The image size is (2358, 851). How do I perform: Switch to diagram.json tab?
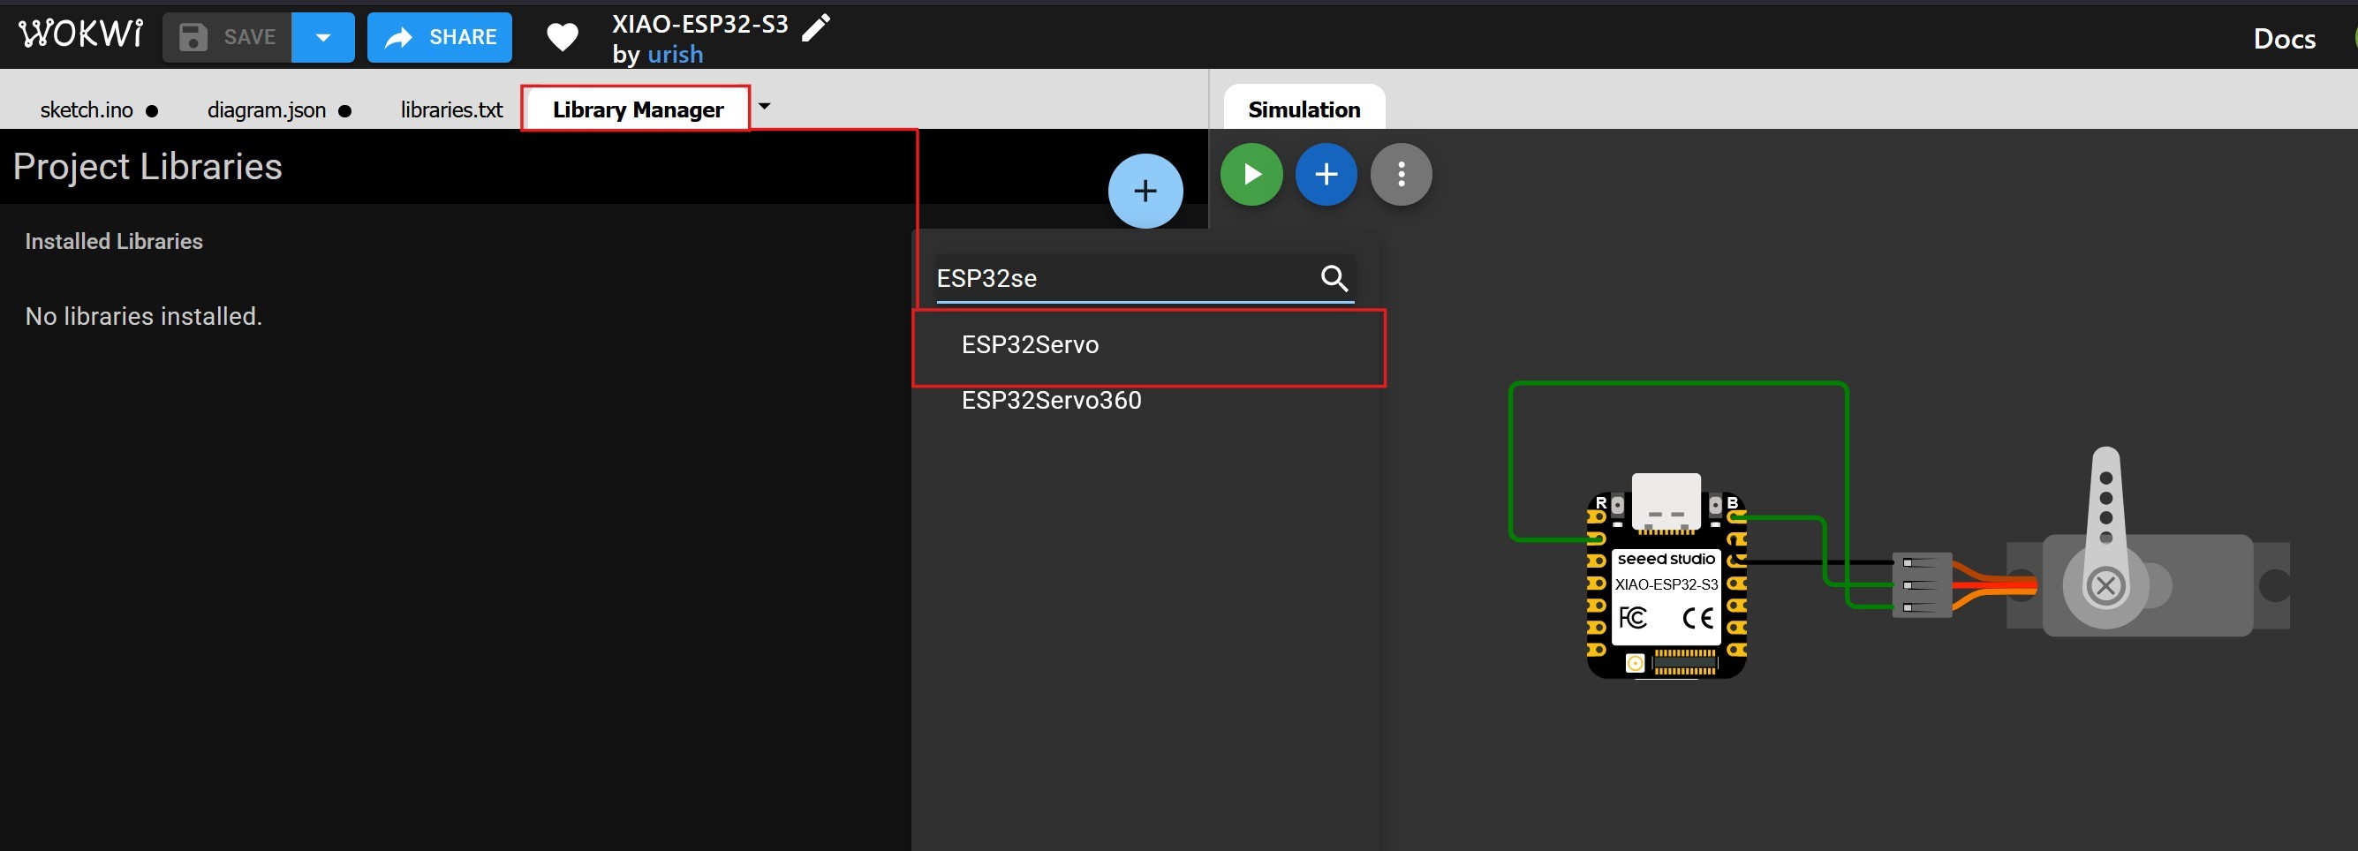click(267, 109)
